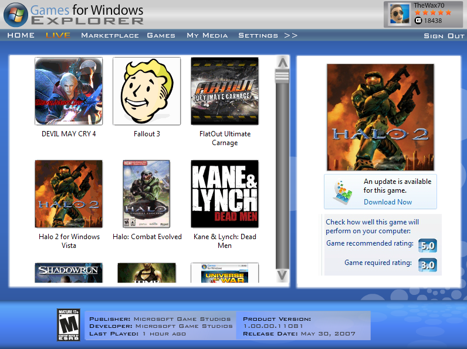This screenshot has height=349, width=467.
Task: Open TheWax70 avatar picture
Action: coord(400,14)
